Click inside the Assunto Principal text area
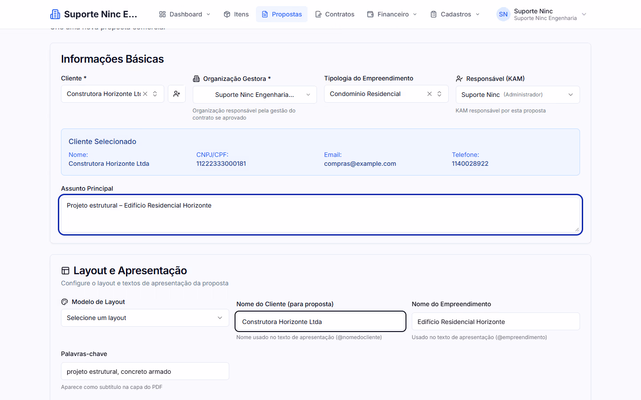Viewport: 641px width, 400px height. coord(320,215)
